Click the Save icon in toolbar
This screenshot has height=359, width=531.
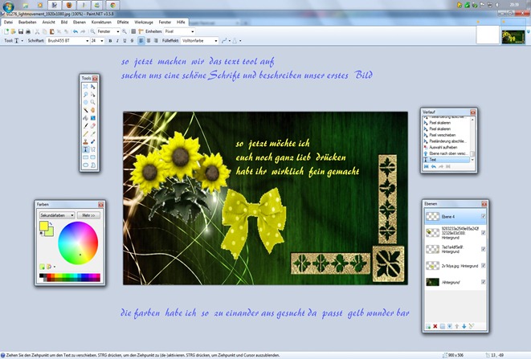click(21, 31)
